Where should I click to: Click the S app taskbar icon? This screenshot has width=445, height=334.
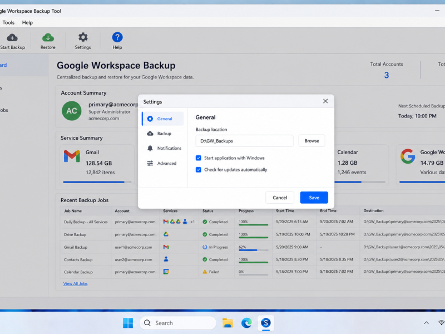[x=266, y=323]
